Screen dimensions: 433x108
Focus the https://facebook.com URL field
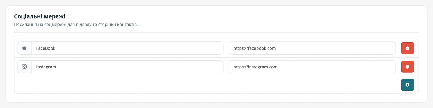pos(312,48)
